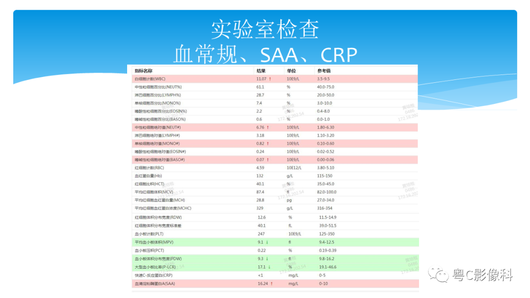Viewport: 530px width, 298px height.
Task: Select the MCH row label
Action: tap(159, 200)
